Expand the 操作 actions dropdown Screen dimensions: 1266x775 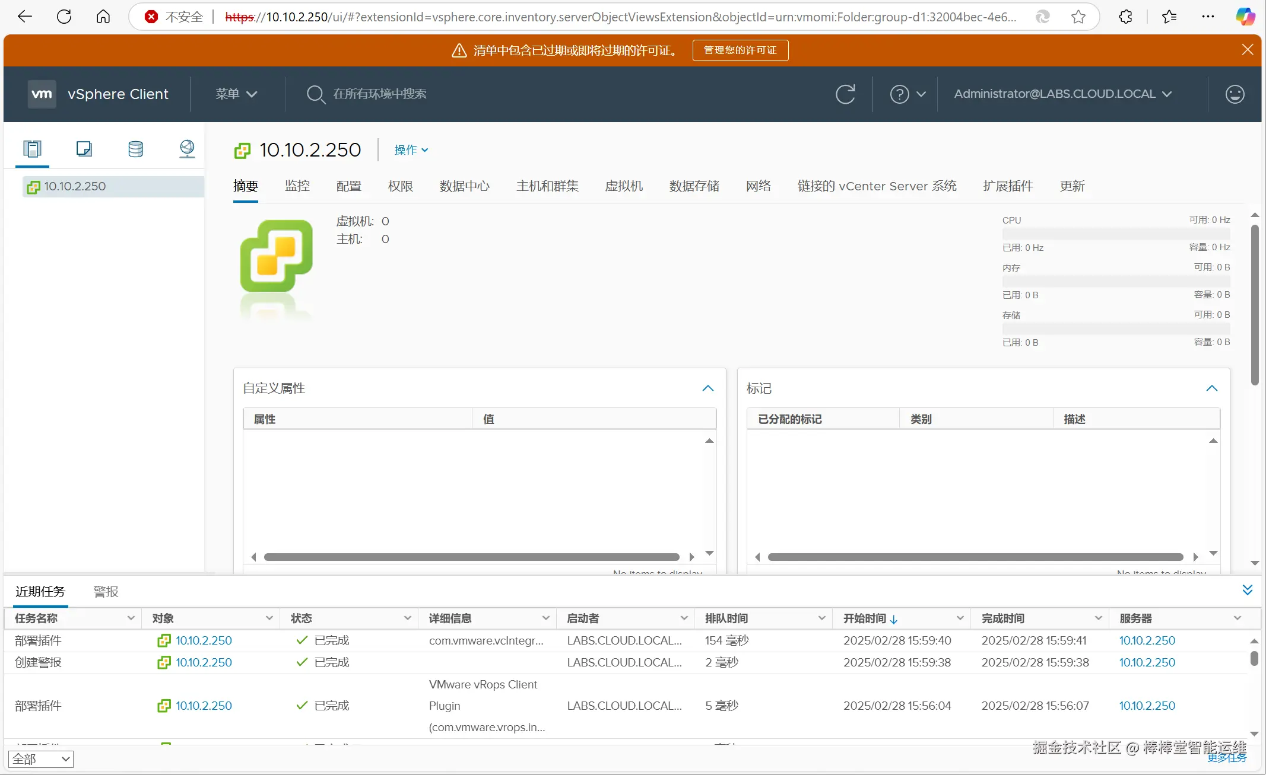[x=411, y=150]
